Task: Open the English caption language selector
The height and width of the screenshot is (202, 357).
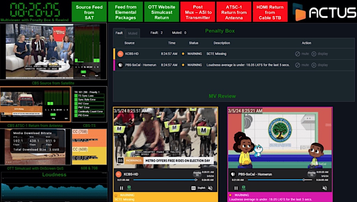Action: click(202, 188)
